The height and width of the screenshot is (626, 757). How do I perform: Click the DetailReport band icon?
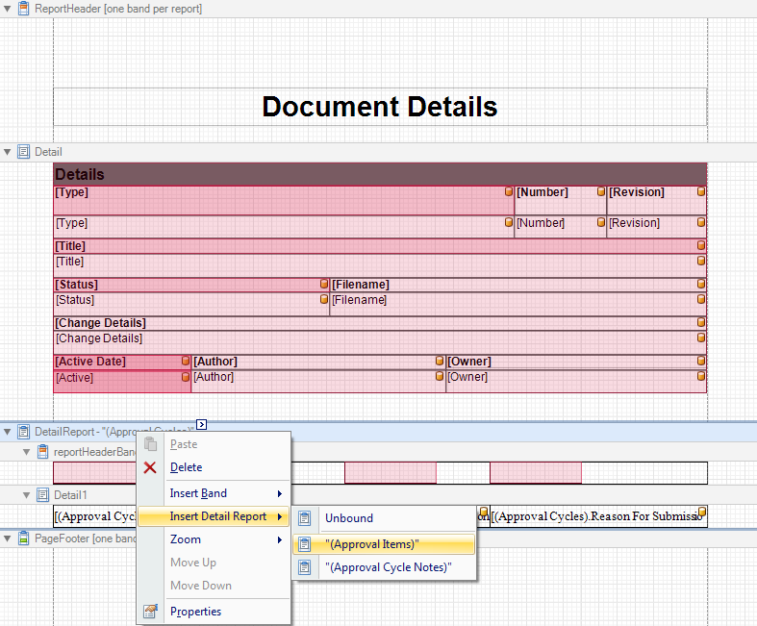[23, 432]
